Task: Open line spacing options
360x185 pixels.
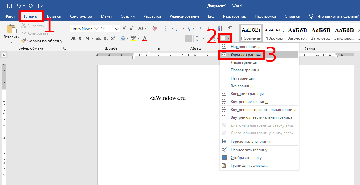Action: [x=200, y=38]
